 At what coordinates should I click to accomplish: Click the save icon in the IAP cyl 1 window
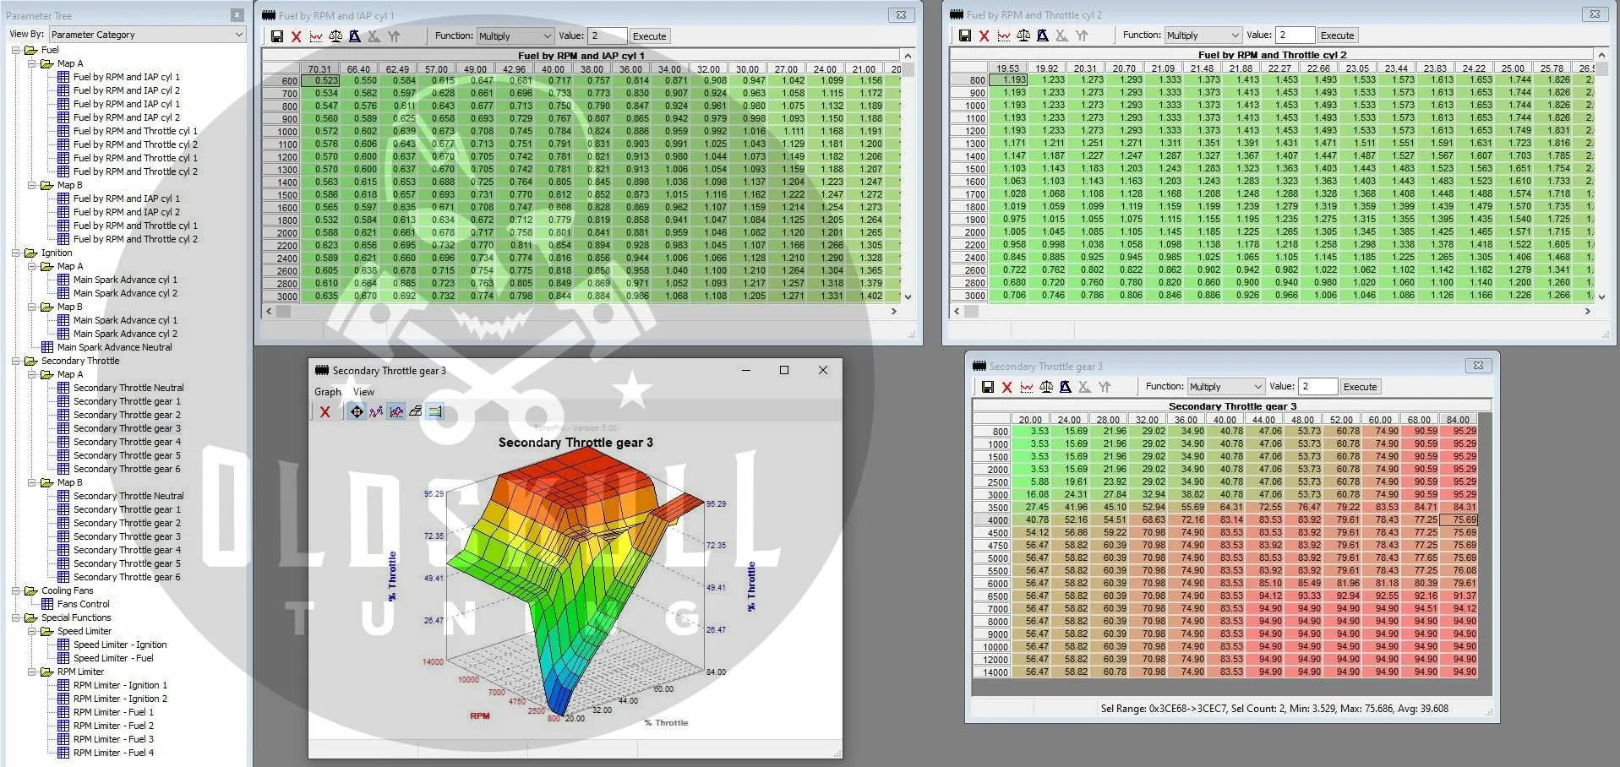pos(277,36)
